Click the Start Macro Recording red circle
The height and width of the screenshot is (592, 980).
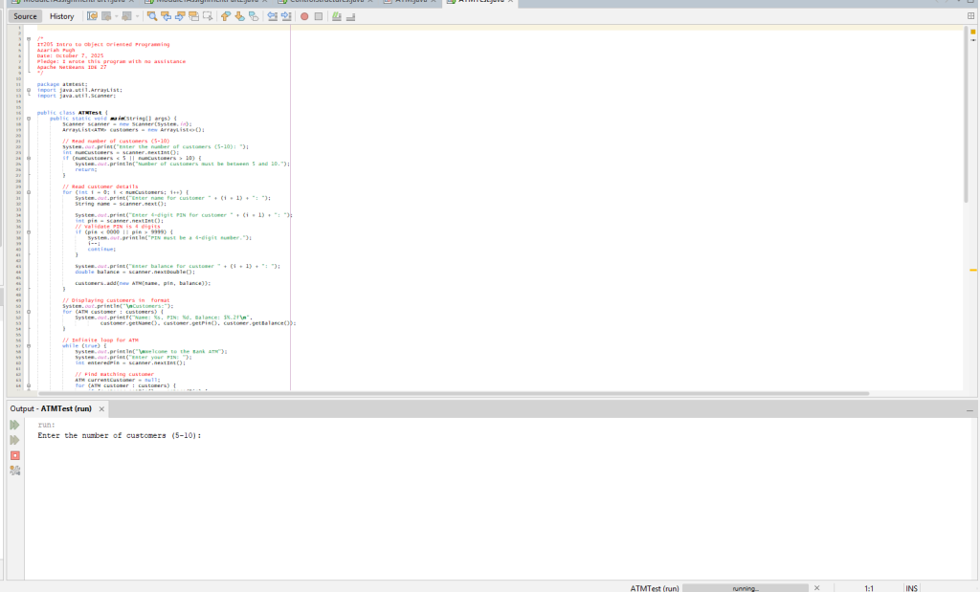303,16
